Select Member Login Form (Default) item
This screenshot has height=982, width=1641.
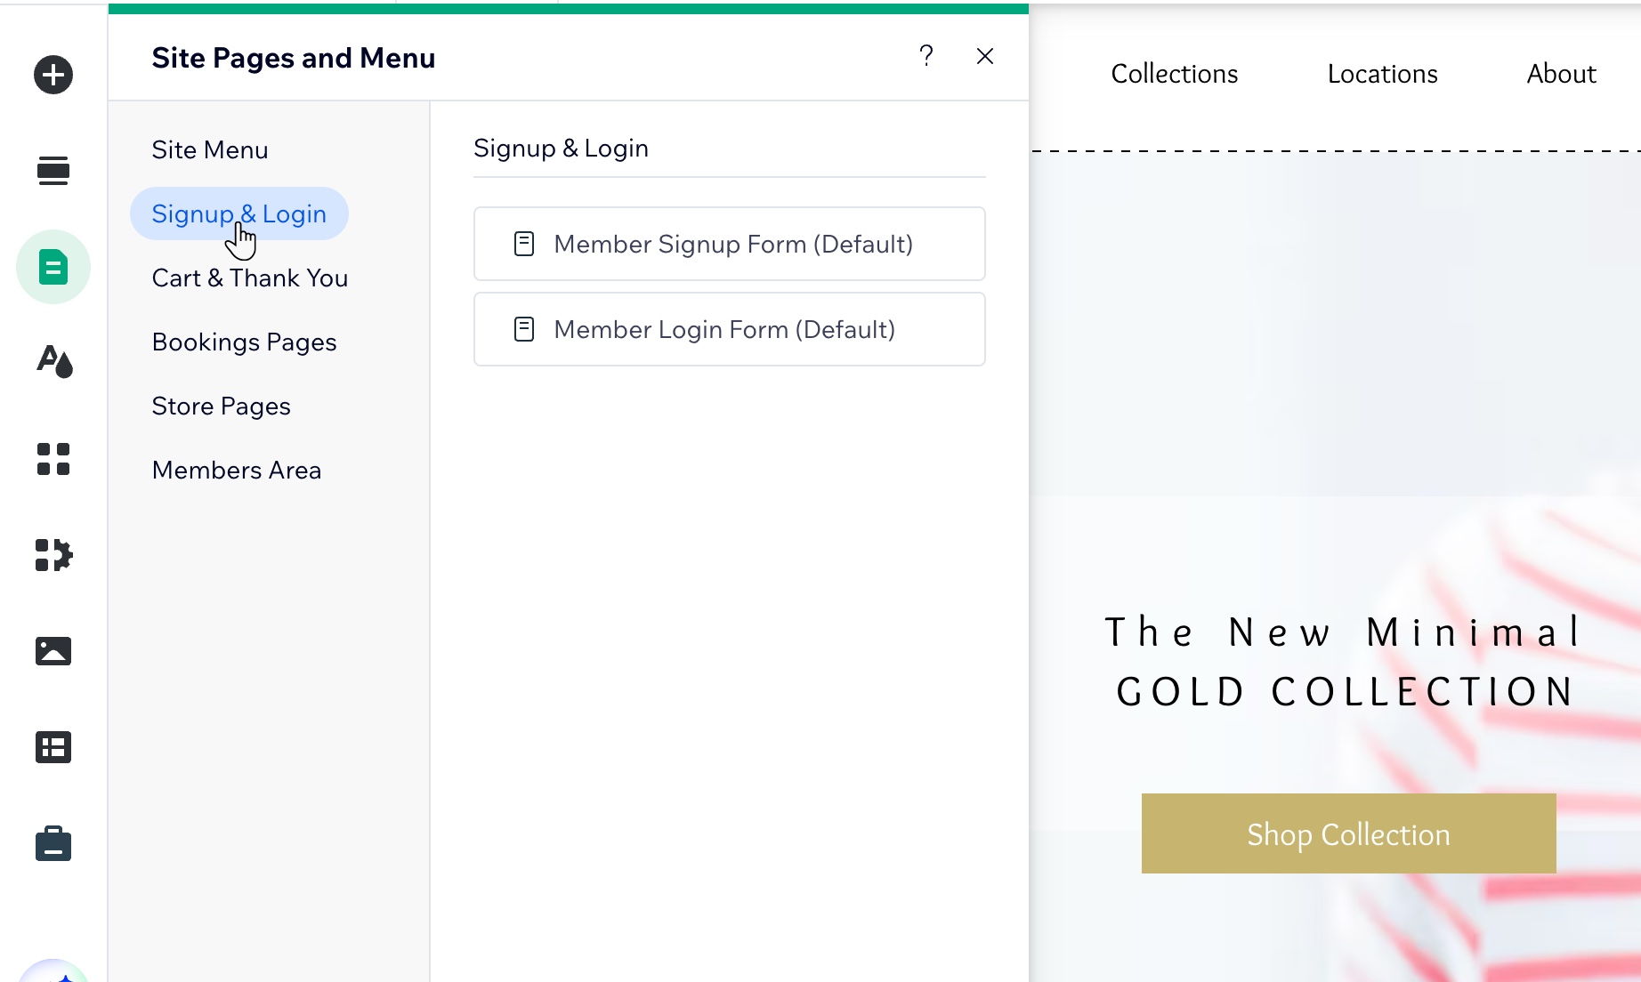tap(730, 329)
